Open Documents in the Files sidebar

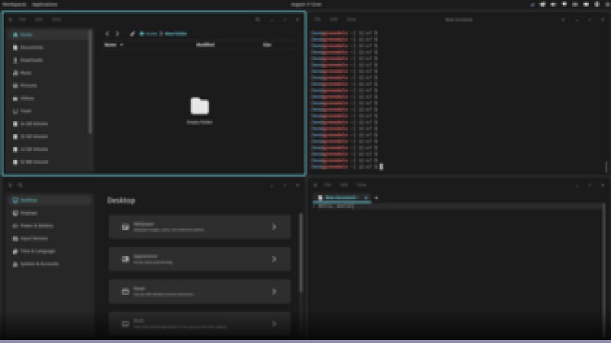(49, 47)
